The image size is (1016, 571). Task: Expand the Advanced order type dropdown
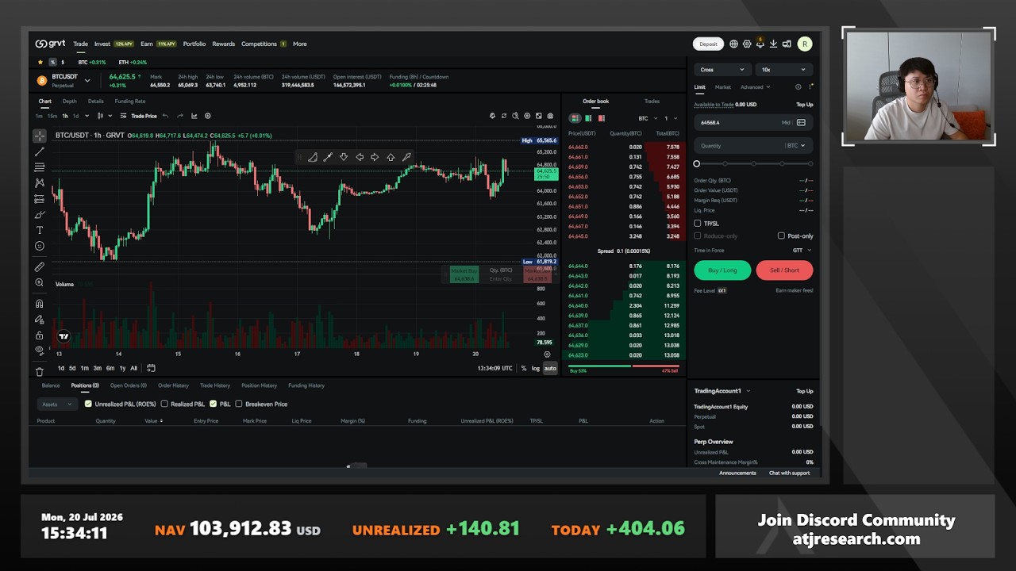755,87
